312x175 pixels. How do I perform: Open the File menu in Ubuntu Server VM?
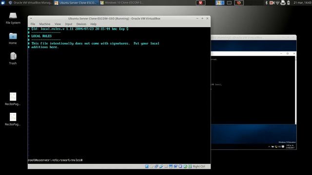tap(33, 24)
